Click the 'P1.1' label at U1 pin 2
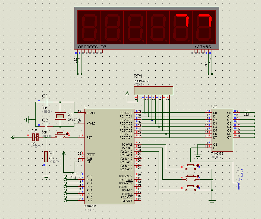The height and width of the screenshot is (219, 261). tap(73, 178)
